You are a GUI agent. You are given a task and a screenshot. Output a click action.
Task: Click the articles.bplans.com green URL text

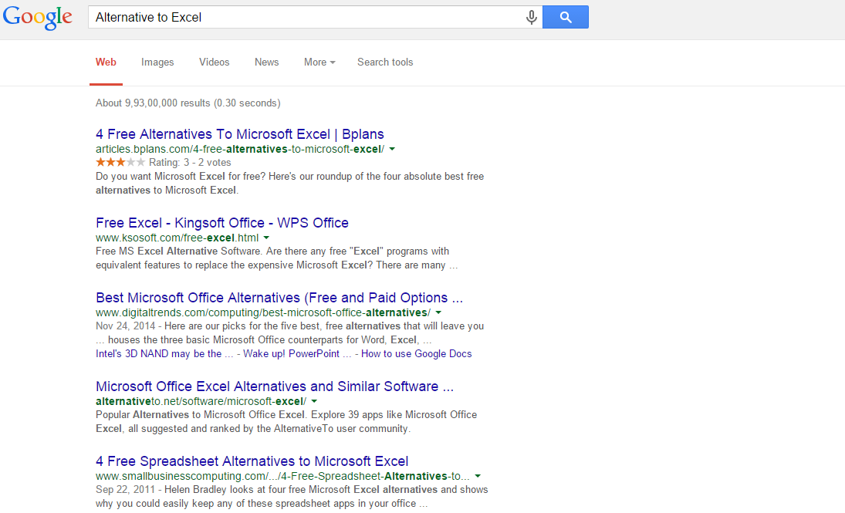click(x=240, y=149)
